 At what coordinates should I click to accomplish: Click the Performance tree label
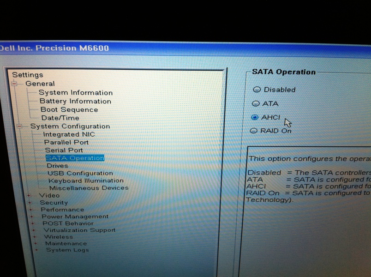point(62,210)
